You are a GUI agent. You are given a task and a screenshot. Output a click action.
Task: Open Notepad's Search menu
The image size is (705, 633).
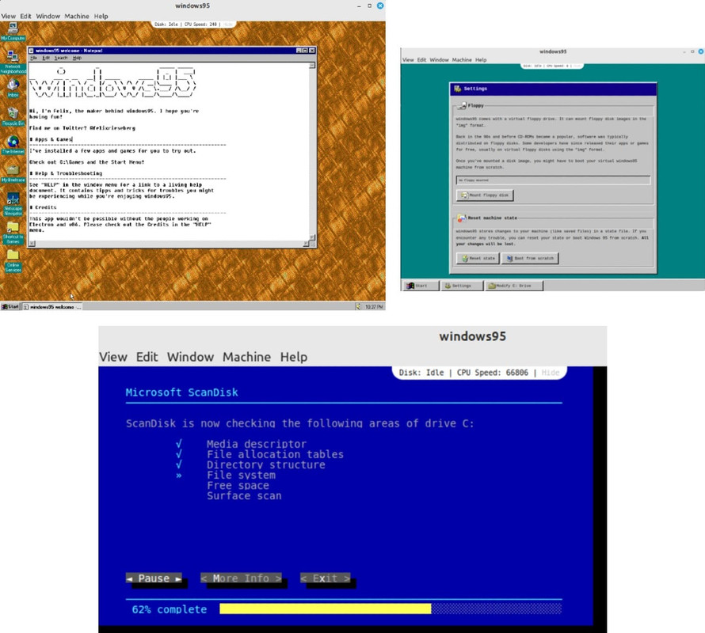pos(61,58)
